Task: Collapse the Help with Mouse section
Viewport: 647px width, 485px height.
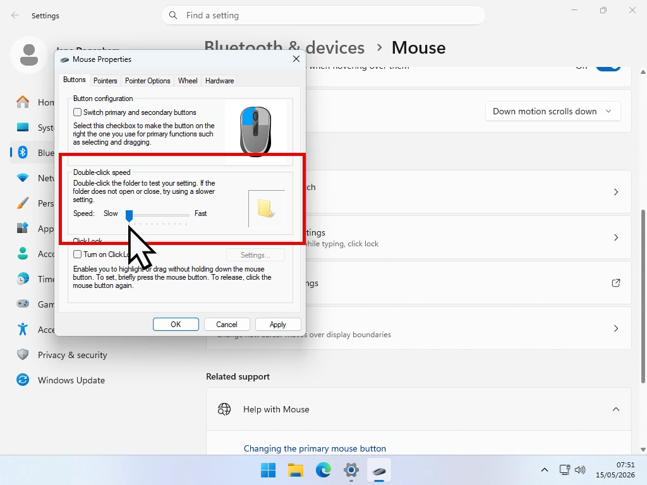Action: point(615,409)
